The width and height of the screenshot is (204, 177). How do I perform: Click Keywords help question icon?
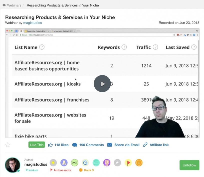click(124, 47)
